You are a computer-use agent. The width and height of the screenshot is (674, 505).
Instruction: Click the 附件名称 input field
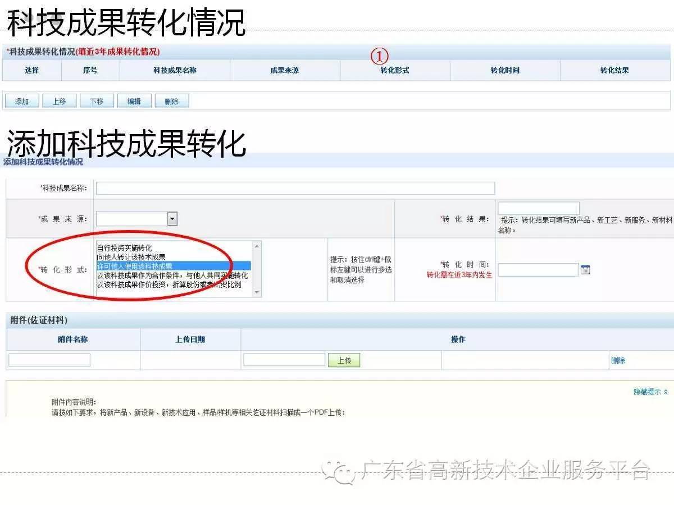(x=49, y=360)
